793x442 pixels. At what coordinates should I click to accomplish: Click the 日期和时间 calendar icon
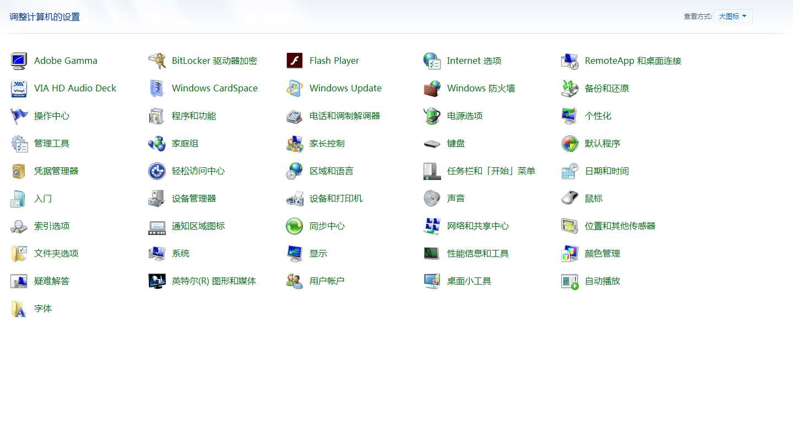570,171
